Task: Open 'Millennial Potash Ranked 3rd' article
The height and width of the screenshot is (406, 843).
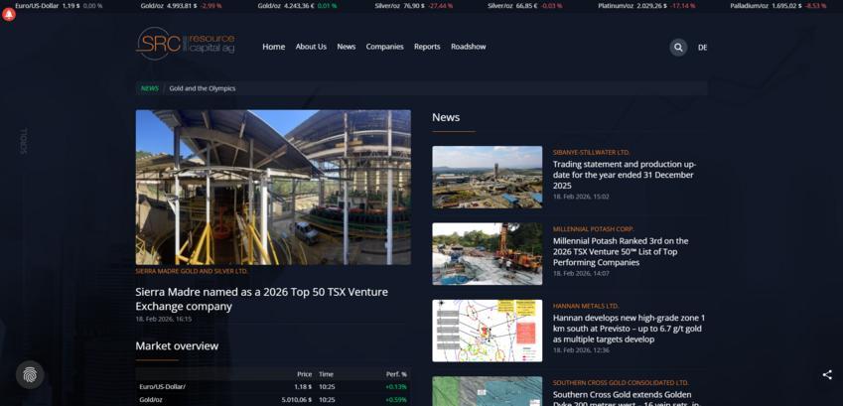Action: [x=621, y=252]
